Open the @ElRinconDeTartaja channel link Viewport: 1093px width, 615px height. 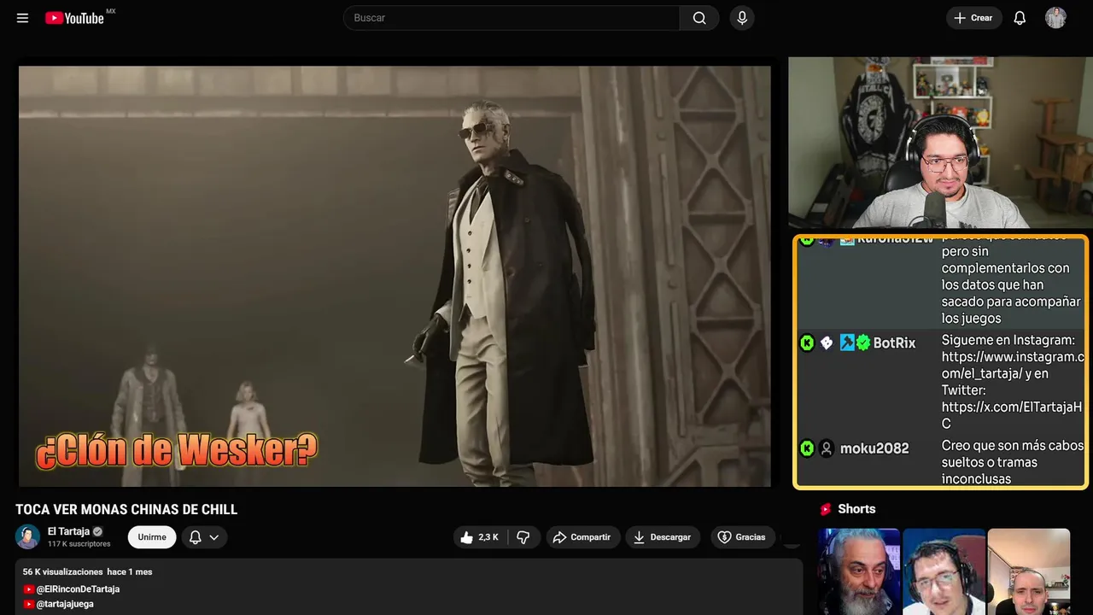(78, 589)
